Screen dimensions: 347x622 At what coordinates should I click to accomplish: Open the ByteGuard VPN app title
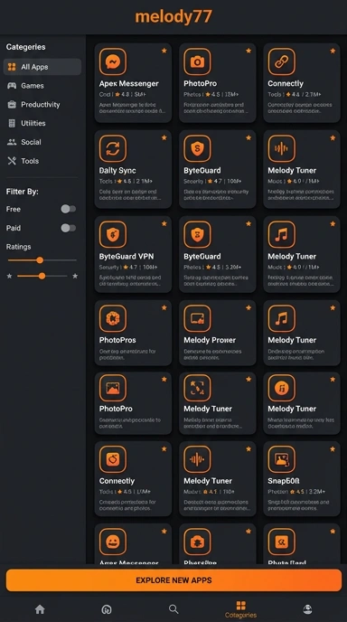[127, 257]
